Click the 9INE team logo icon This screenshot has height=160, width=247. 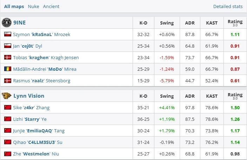pos(6,23)
